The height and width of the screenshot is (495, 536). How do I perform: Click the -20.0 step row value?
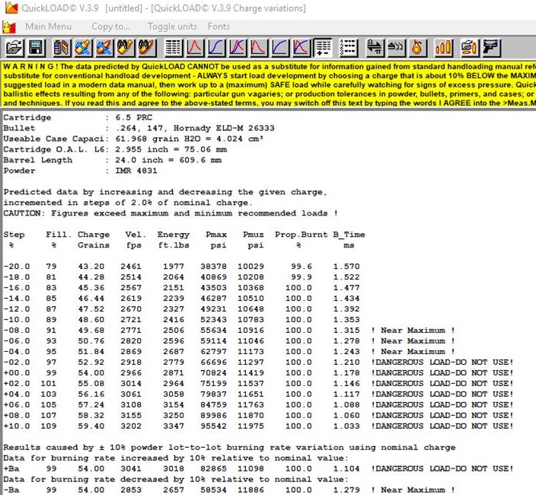[17, 267]
